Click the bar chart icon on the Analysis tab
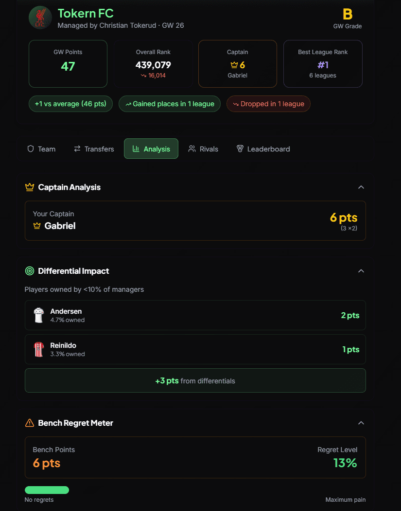Image resolution: width=401 pixels, height=511 pixels. 136,149
